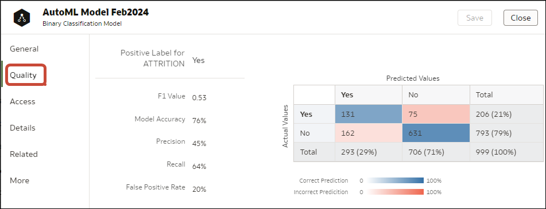The image size is (546, 209).
Task: Select the Quality tab
Action: 23,75
